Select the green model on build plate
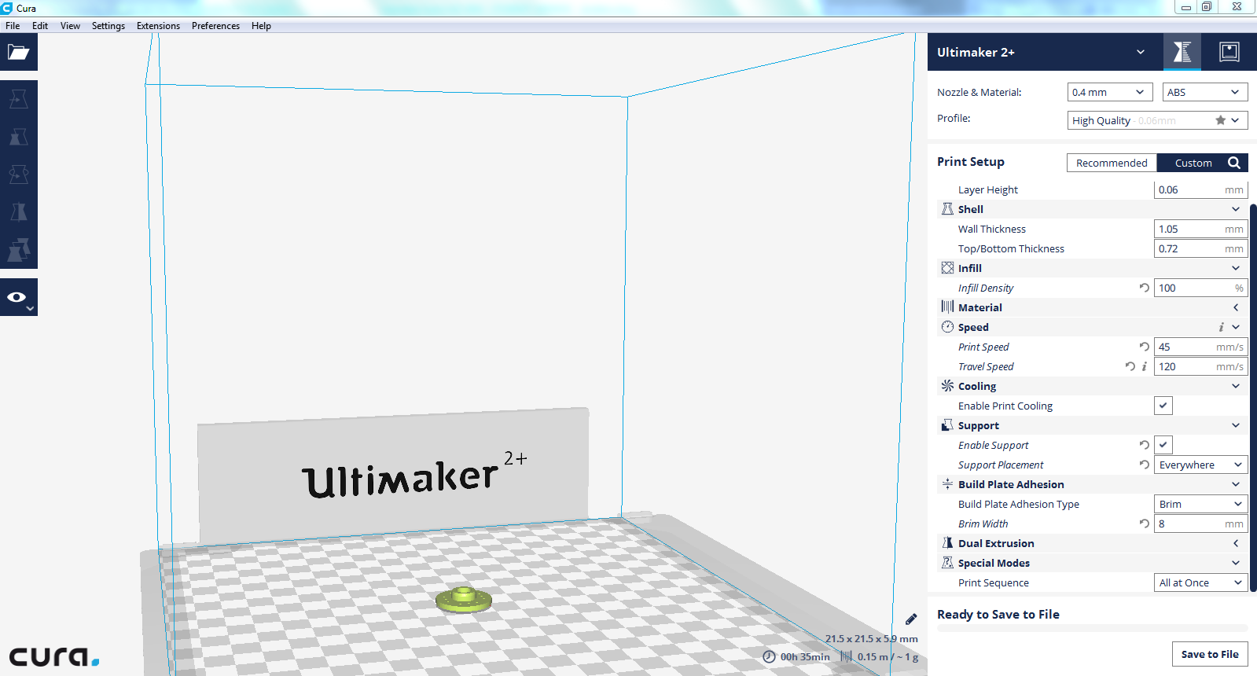This screenshot has height=676, width=1257. tap(464, 600)
